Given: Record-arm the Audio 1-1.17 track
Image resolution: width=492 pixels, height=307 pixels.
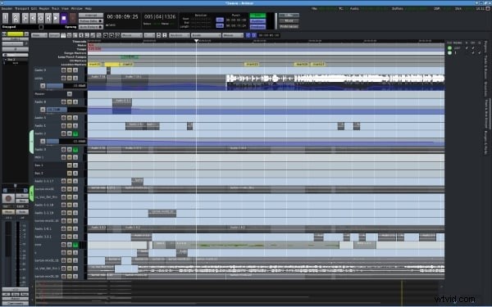Looking at the screenshot, I should coord(64,182).
